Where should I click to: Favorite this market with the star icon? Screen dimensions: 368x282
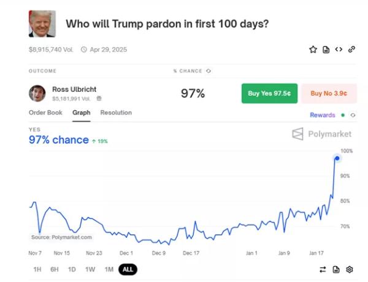(x=313, y=50)
